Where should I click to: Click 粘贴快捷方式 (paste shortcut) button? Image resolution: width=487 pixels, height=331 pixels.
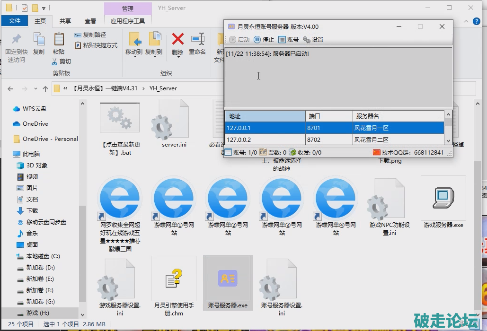[96, 45]
